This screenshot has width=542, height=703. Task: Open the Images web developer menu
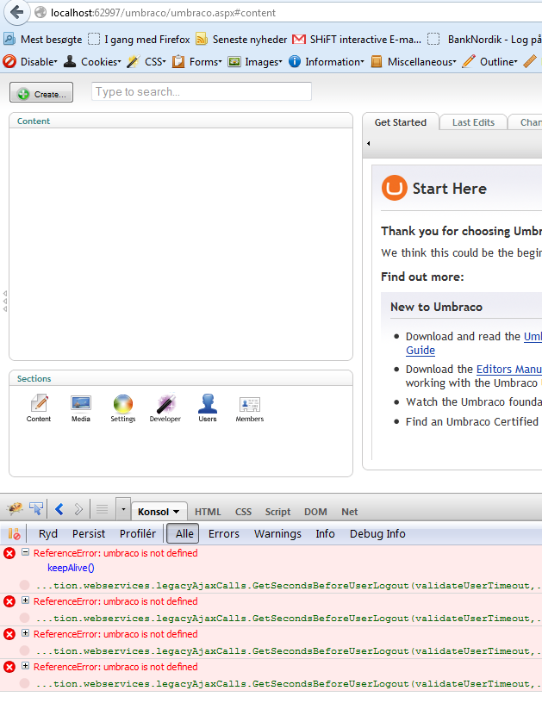255,61
